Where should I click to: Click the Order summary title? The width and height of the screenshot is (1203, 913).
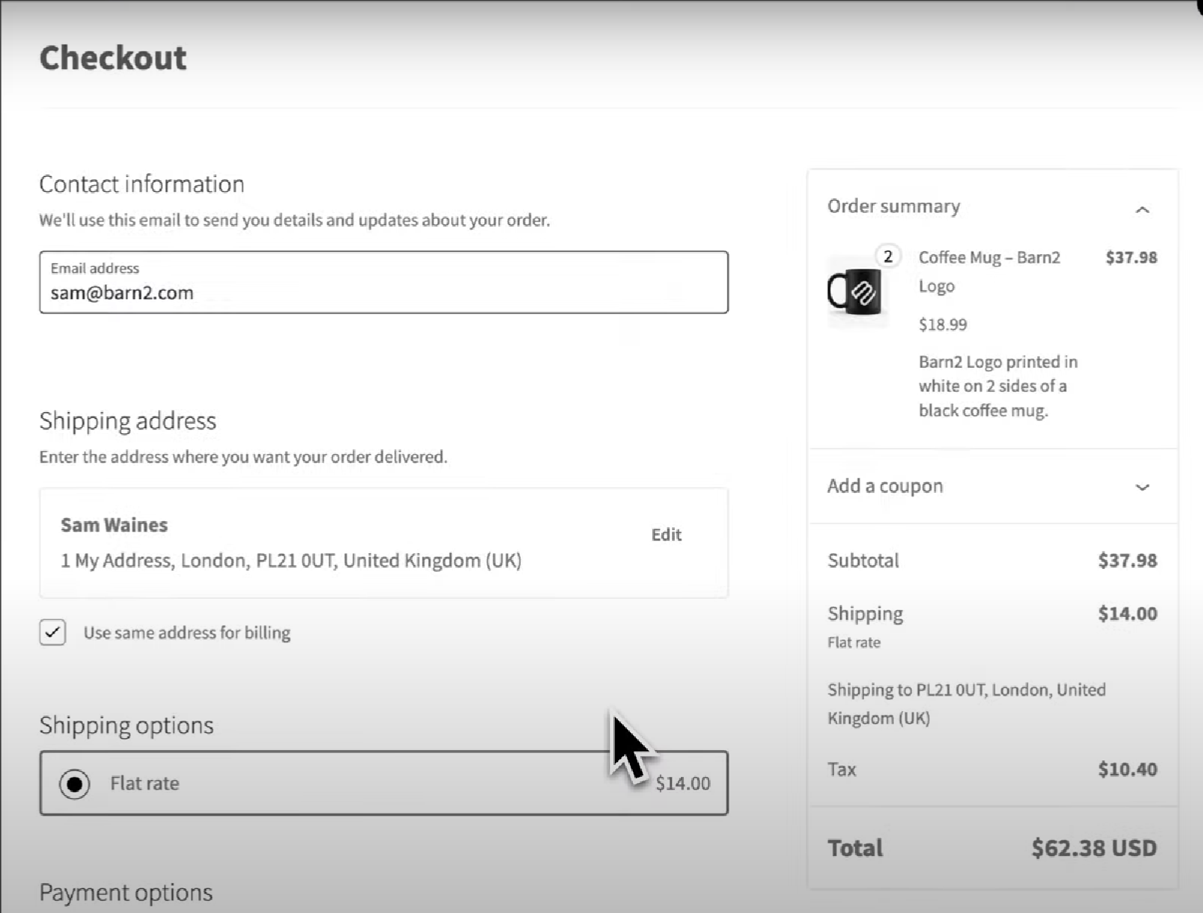point(893,206)
